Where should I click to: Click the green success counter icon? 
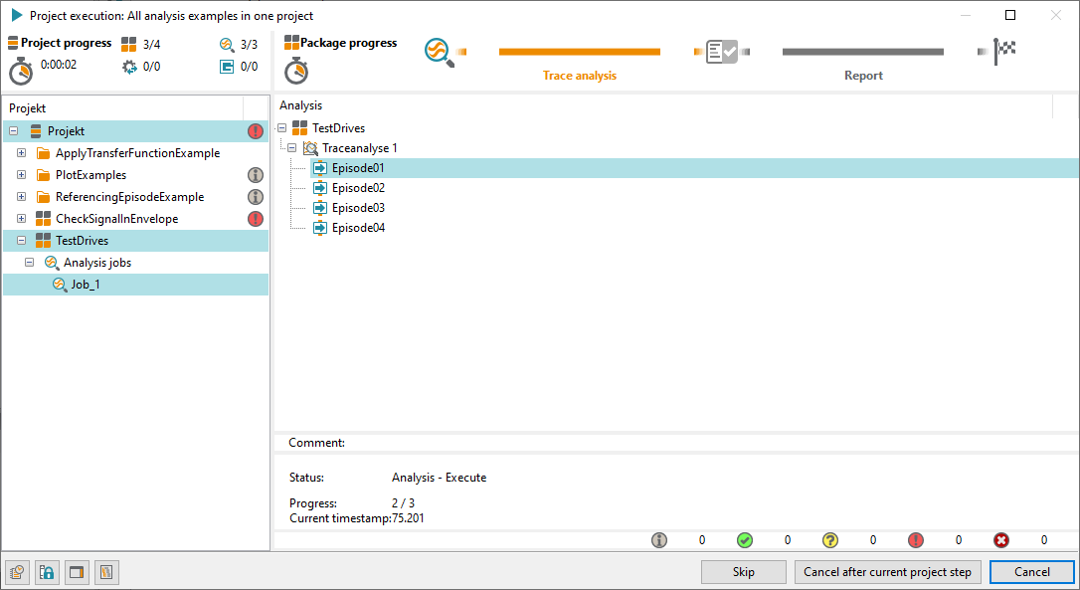click(x=745, y=540)
